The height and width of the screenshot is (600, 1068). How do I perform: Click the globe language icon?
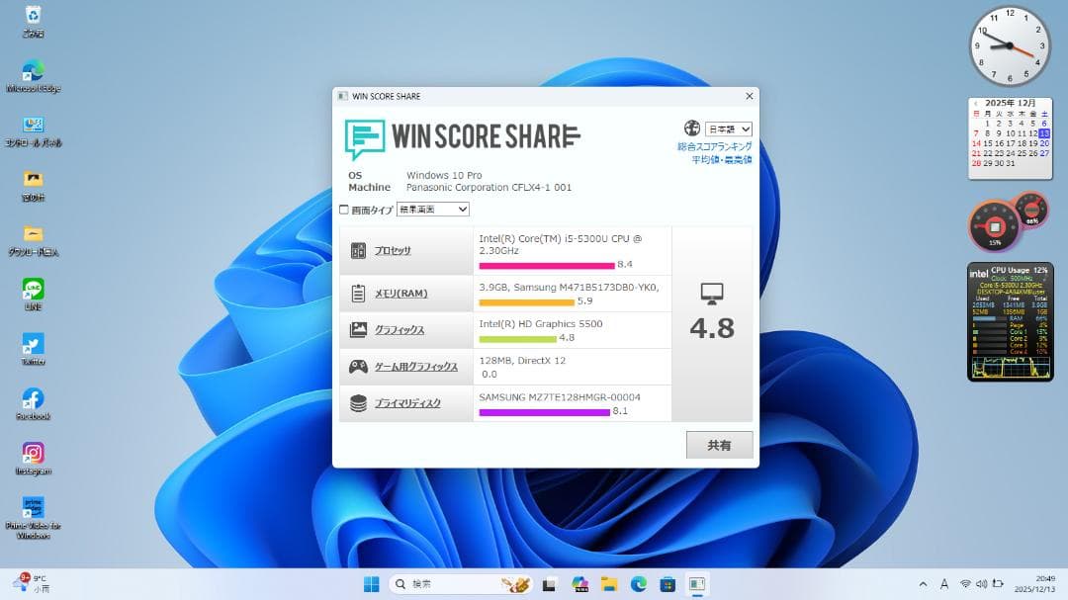pyautogui.click(x=691, y=129)
